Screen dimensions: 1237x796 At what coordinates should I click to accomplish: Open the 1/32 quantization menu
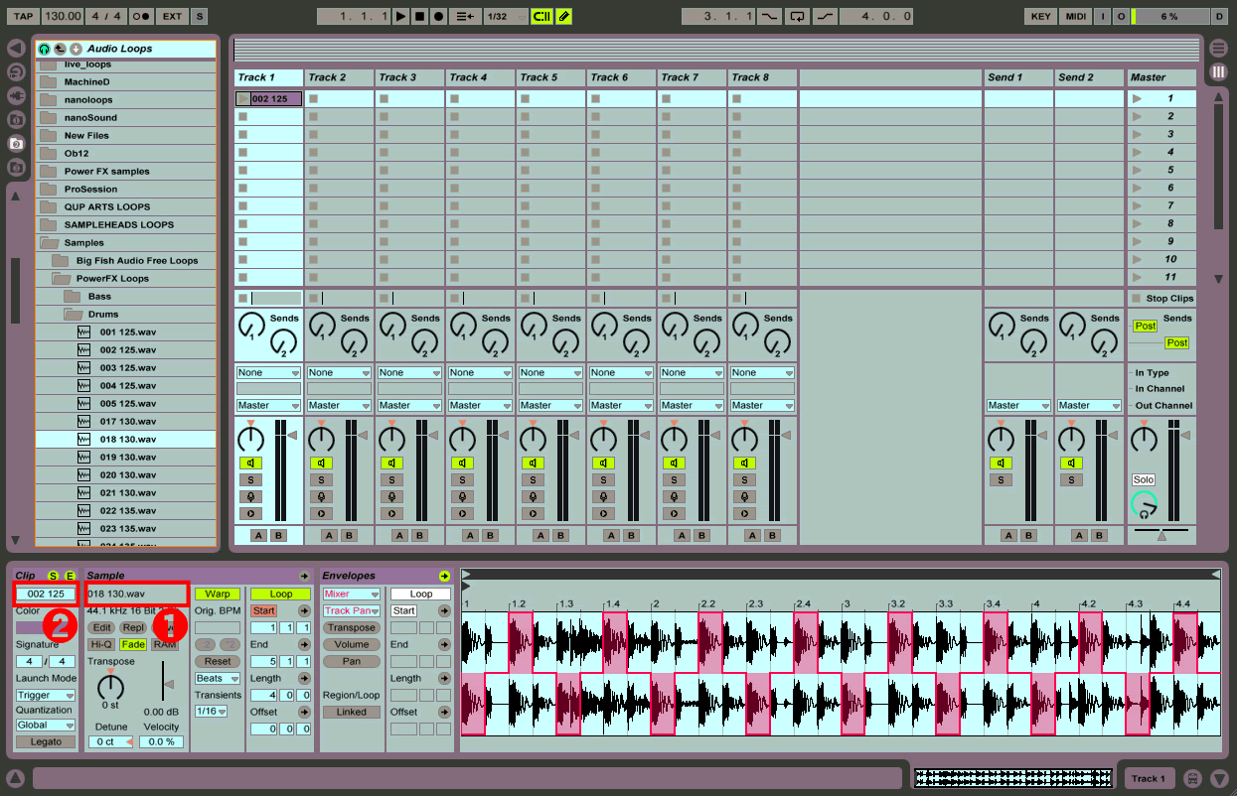[504, 16]
